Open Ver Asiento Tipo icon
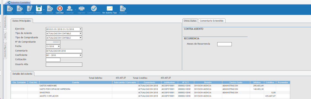 pos(110,8)
